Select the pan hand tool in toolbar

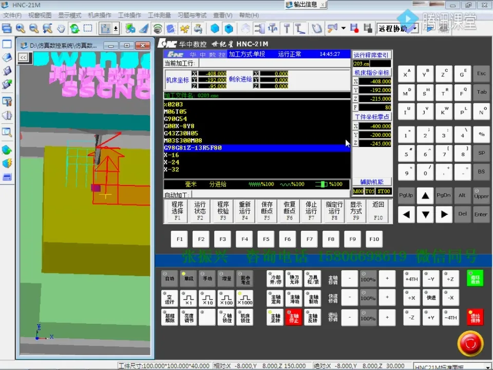click(x=61, y=28)
